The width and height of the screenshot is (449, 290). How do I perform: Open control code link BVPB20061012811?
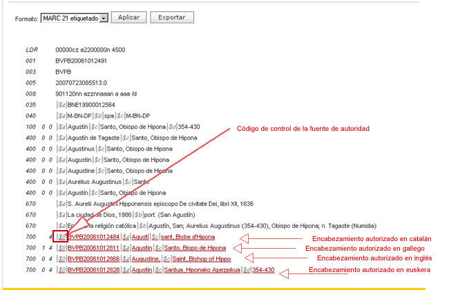tap(93, 248)
